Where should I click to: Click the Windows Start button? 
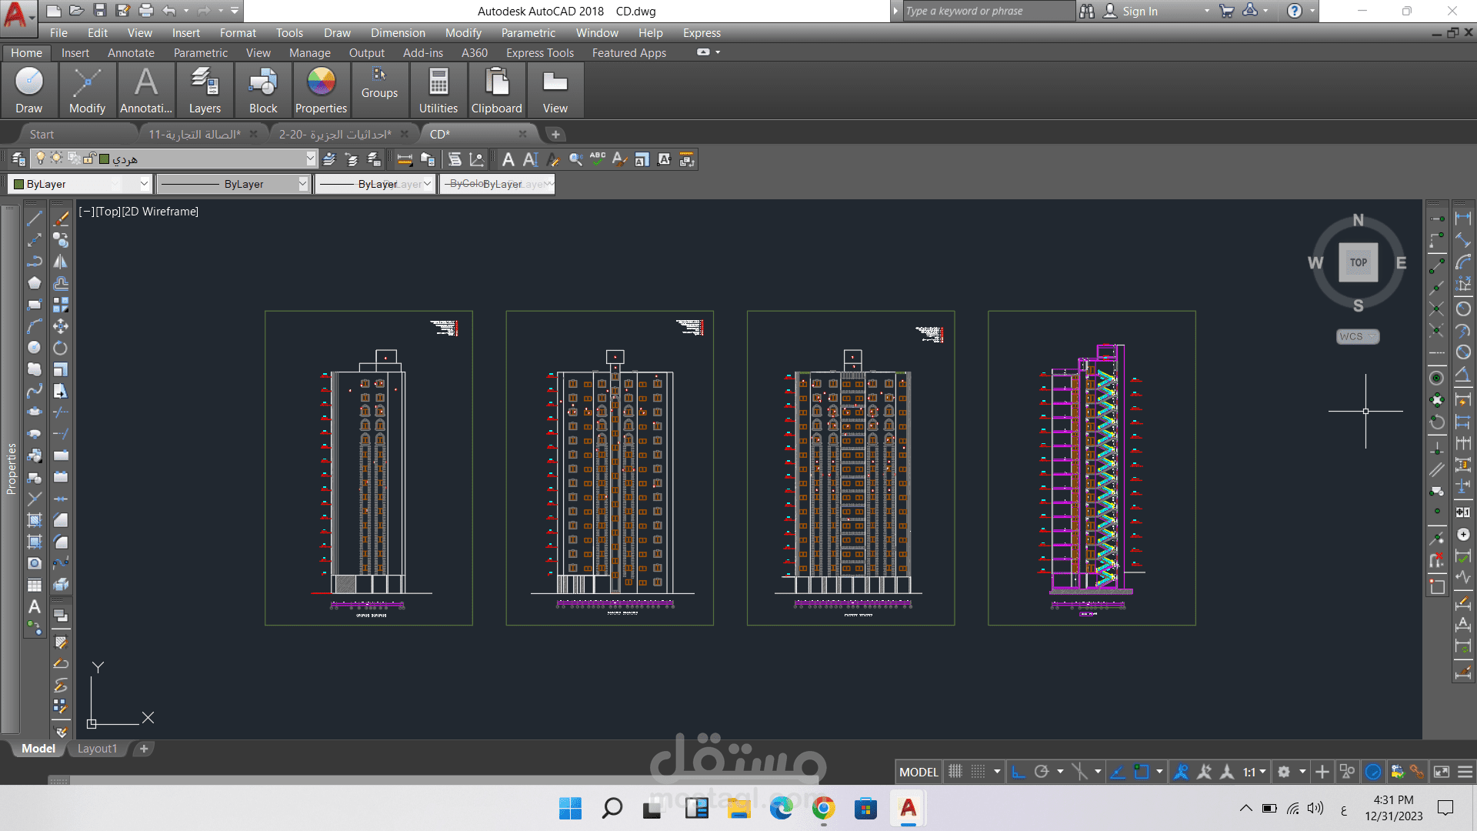(570, 809)
